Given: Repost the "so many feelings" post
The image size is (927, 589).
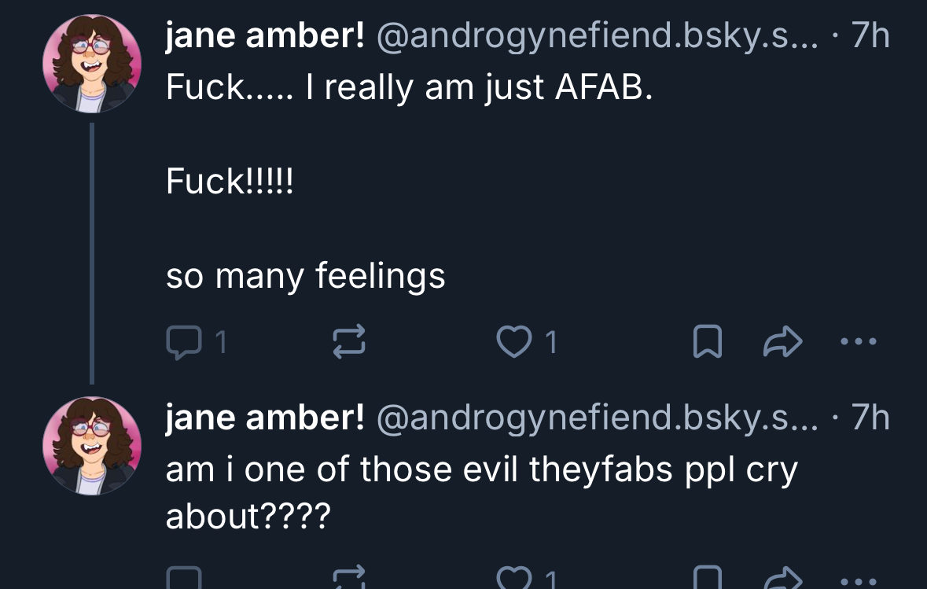Looking at the screenshot, I should (351, 342).
